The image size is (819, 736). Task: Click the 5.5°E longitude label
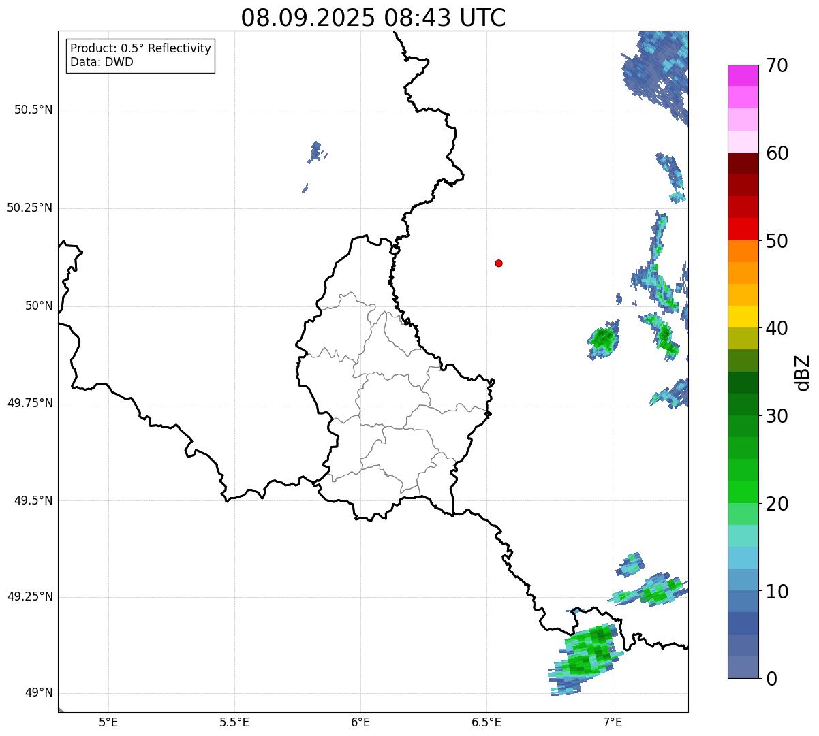[x=234, y=722]
